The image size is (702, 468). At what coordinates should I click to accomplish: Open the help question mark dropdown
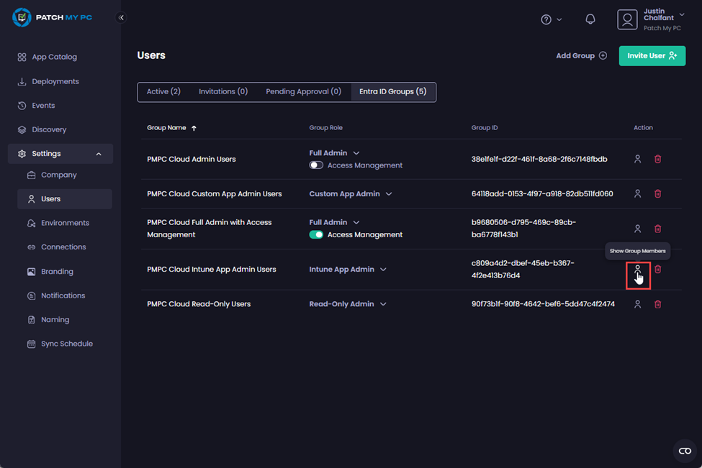tap(551, 19)
